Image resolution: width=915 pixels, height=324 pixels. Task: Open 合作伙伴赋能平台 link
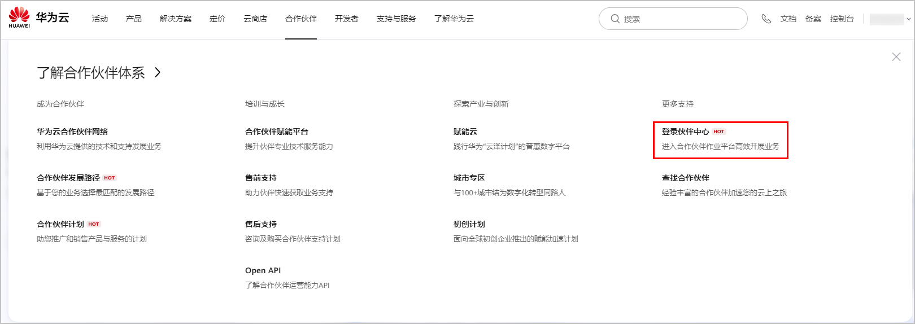pyautogui.click(x=277, y=132)
